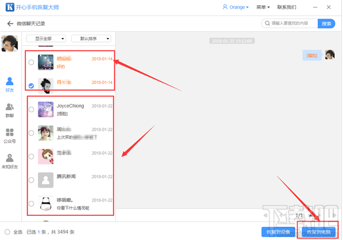Click the cartoon girl avatar of 范

click(45, 157)
